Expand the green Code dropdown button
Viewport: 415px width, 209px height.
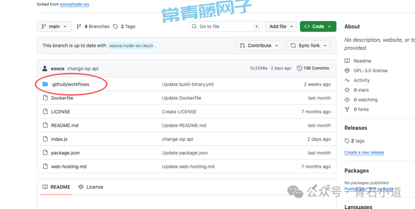(318, 27)
